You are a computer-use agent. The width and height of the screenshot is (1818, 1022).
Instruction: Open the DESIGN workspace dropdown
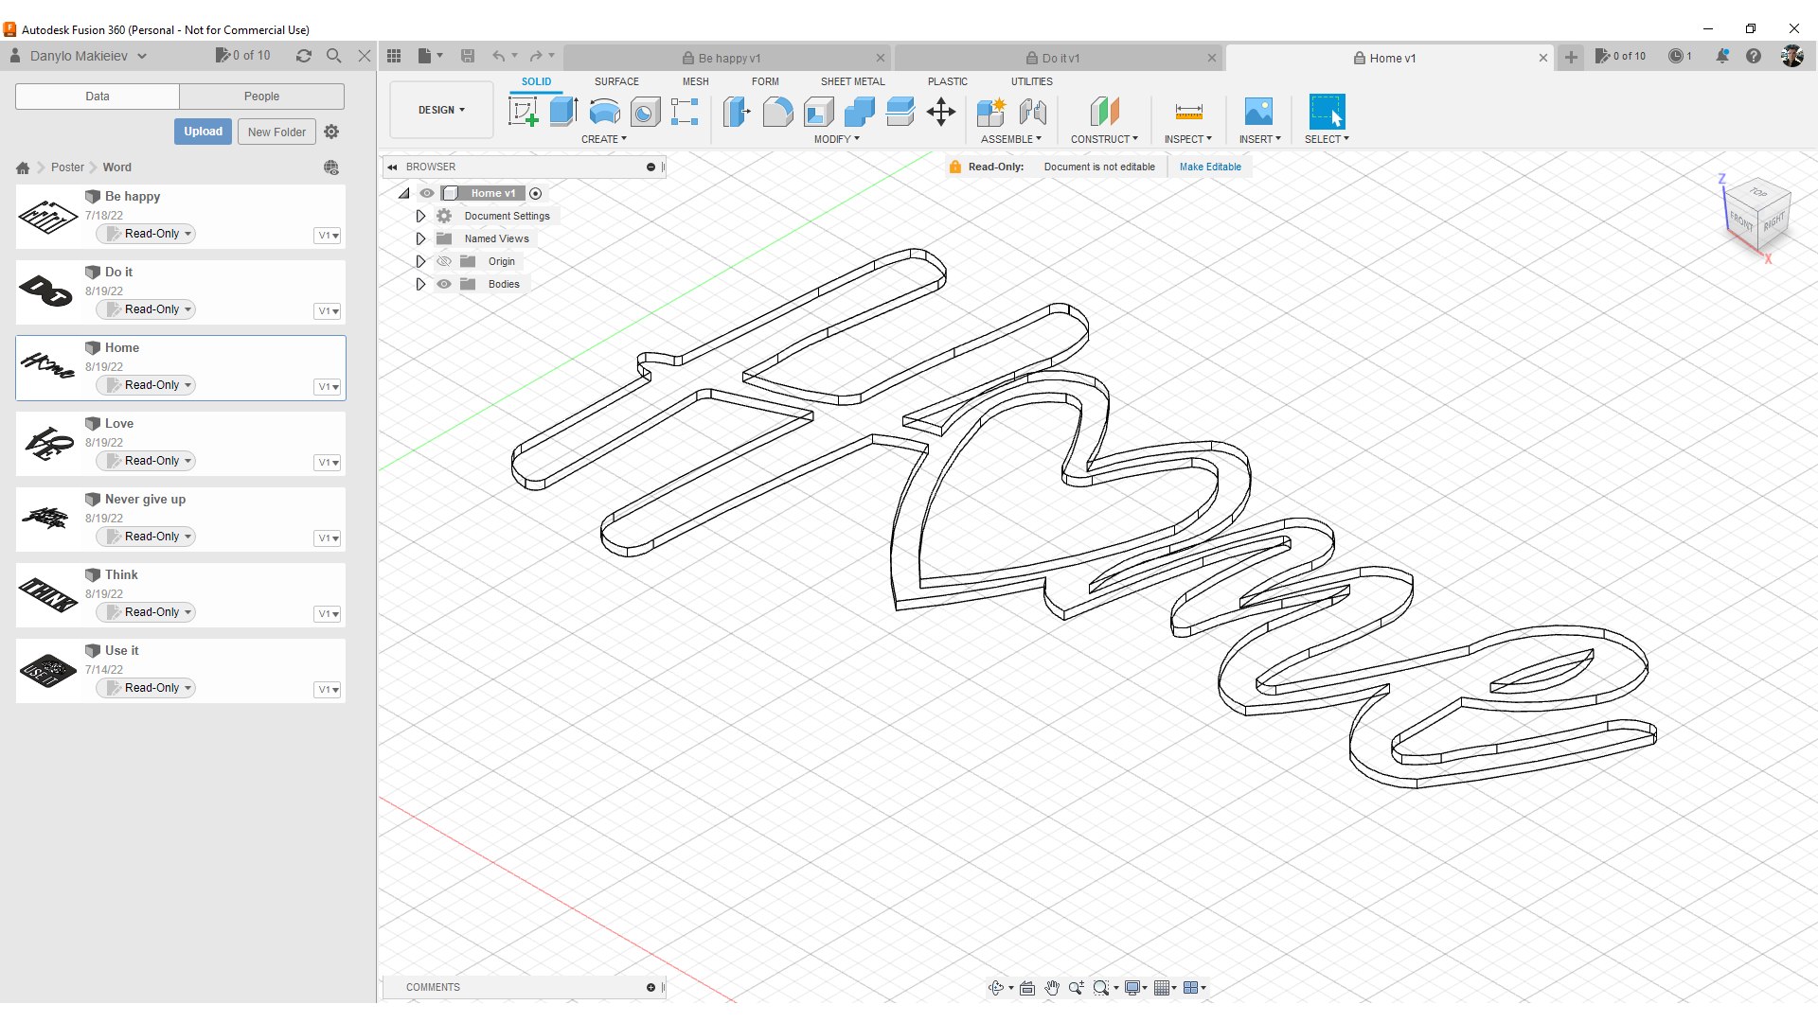click(x=441, y=110)
